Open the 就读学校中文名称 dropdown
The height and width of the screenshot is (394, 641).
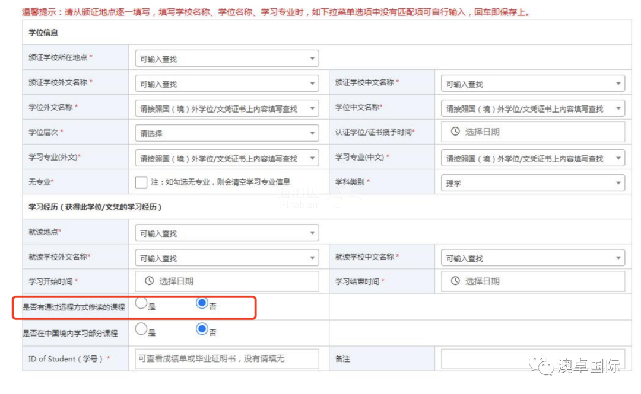click(532, 258)
